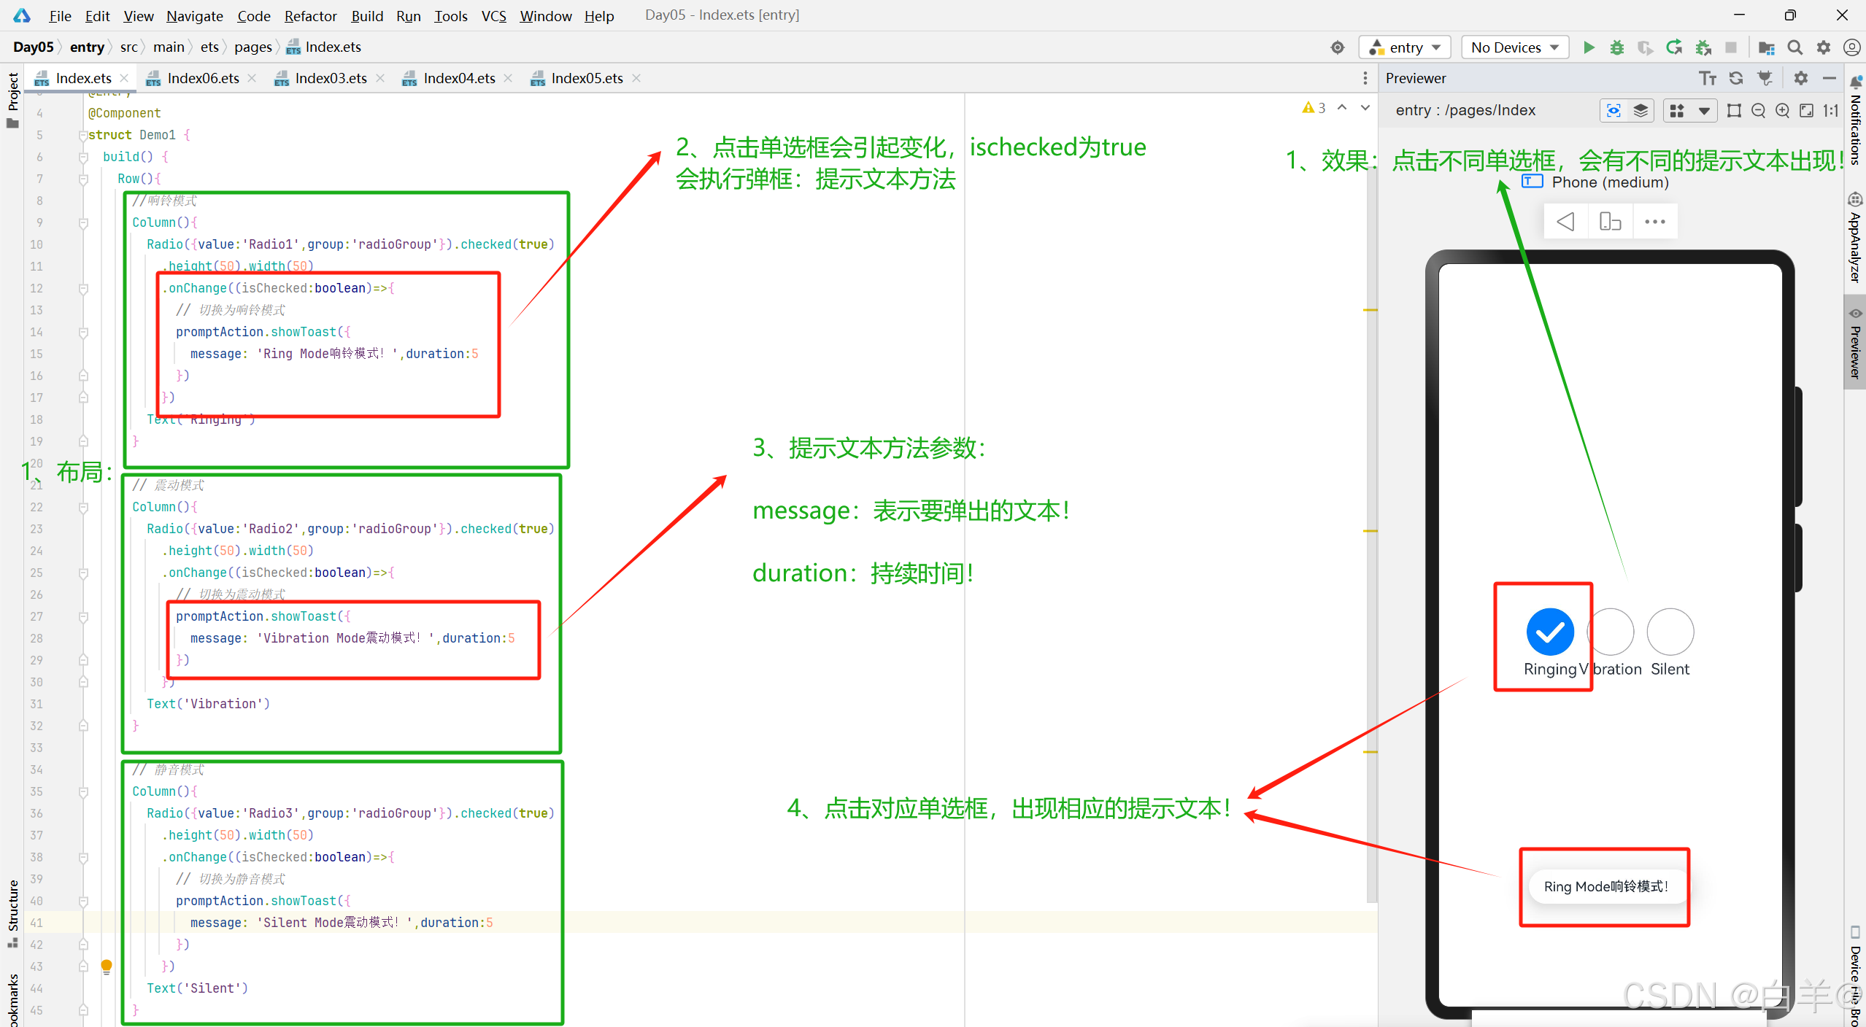Open Previewer settings with the gear icon
Screen dimensions: 1866x1027
pos(1801,78)
